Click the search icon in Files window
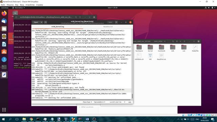Image resolution: width=217 pixels, height=122 pixels. point(173,41)
